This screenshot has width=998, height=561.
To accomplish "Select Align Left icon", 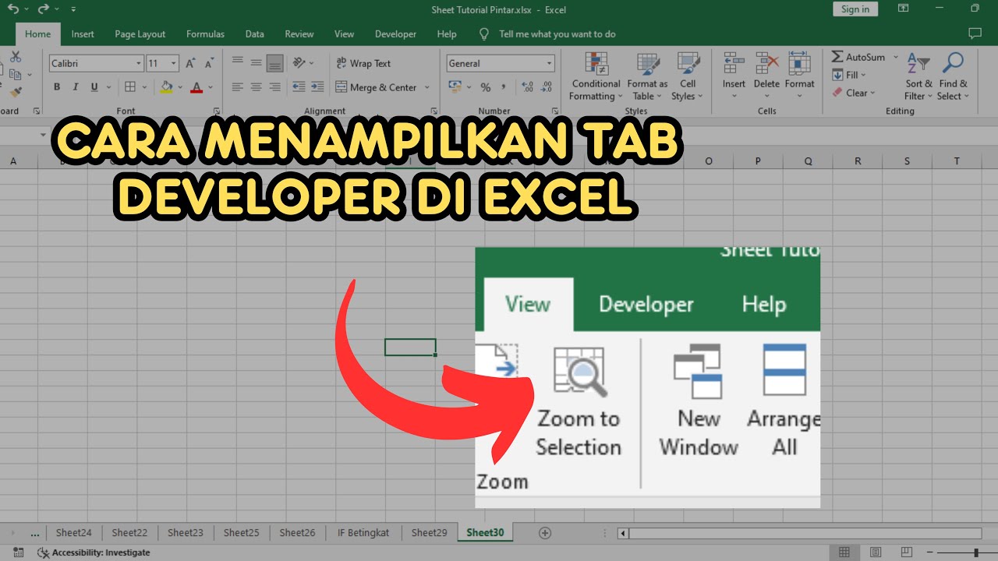I will (x=238, y=87).
